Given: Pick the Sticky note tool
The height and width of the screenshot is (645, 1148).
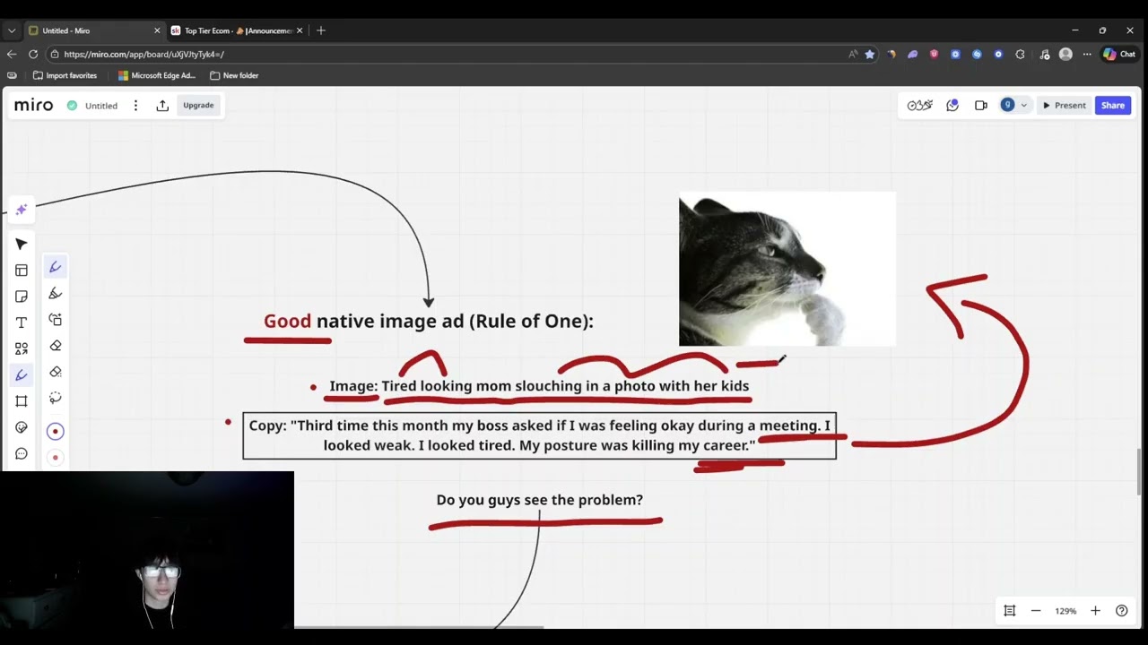Looking at the screenshot, I should click(22, 296).
